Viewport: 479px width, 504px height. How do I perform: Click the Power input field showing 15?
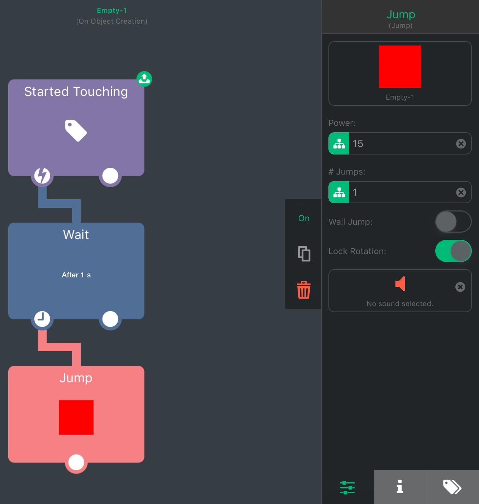point(402,144)
